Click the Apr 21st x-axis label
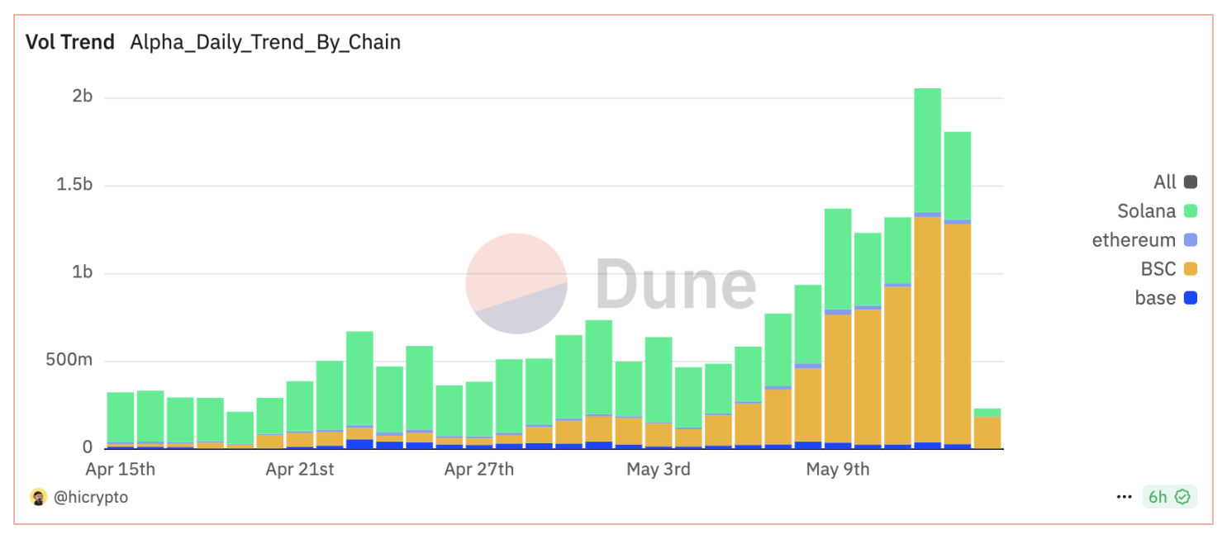 [300, 470]
